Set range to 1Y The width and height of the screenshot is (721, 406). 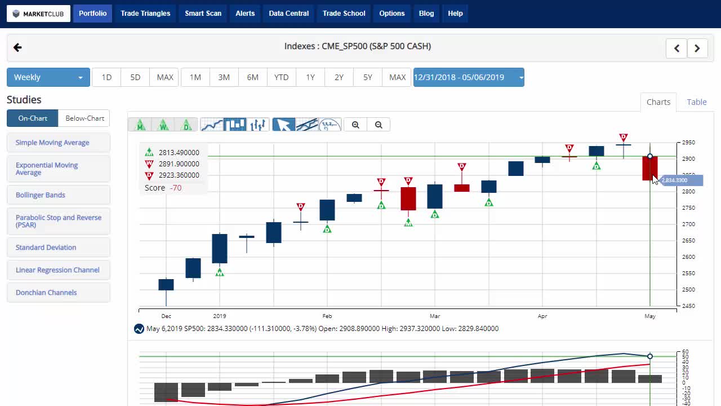pyautogui.click(x=310, y=77)
